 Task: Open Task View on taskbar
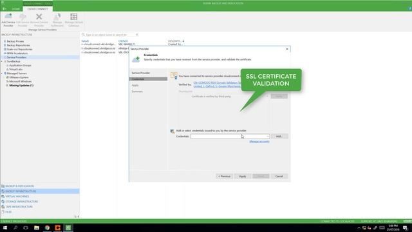click(x=26, y=227)
